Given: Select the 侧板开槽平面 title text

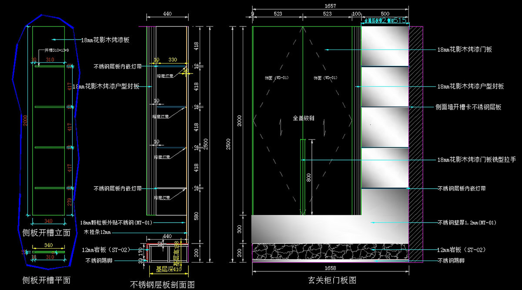Looking at the screenshot, I should click(x=46, y=280).
